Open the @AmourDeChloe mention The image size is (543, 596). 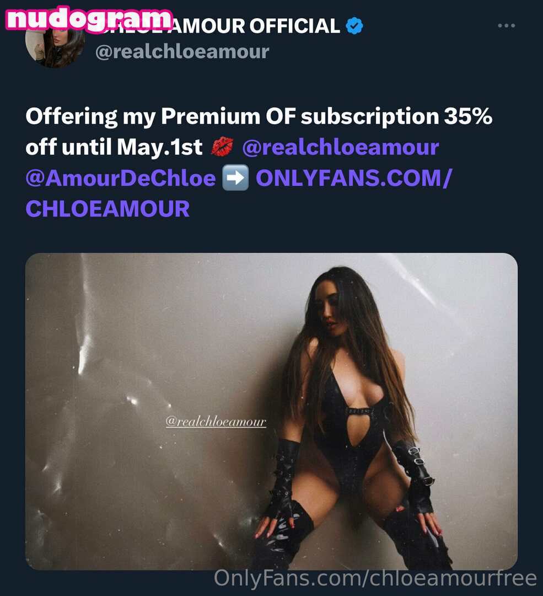point(121,178)
